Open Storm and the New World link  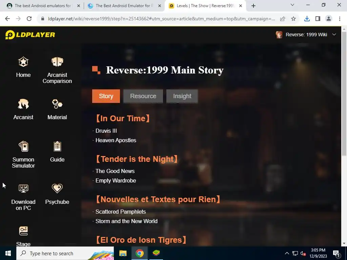coord(126,221)
